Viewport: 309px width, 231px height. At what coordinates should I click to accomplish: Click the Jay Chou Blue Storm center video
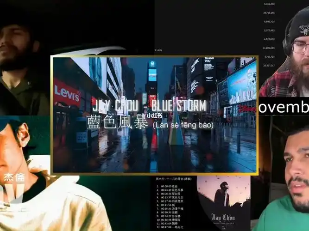(154, 115)
